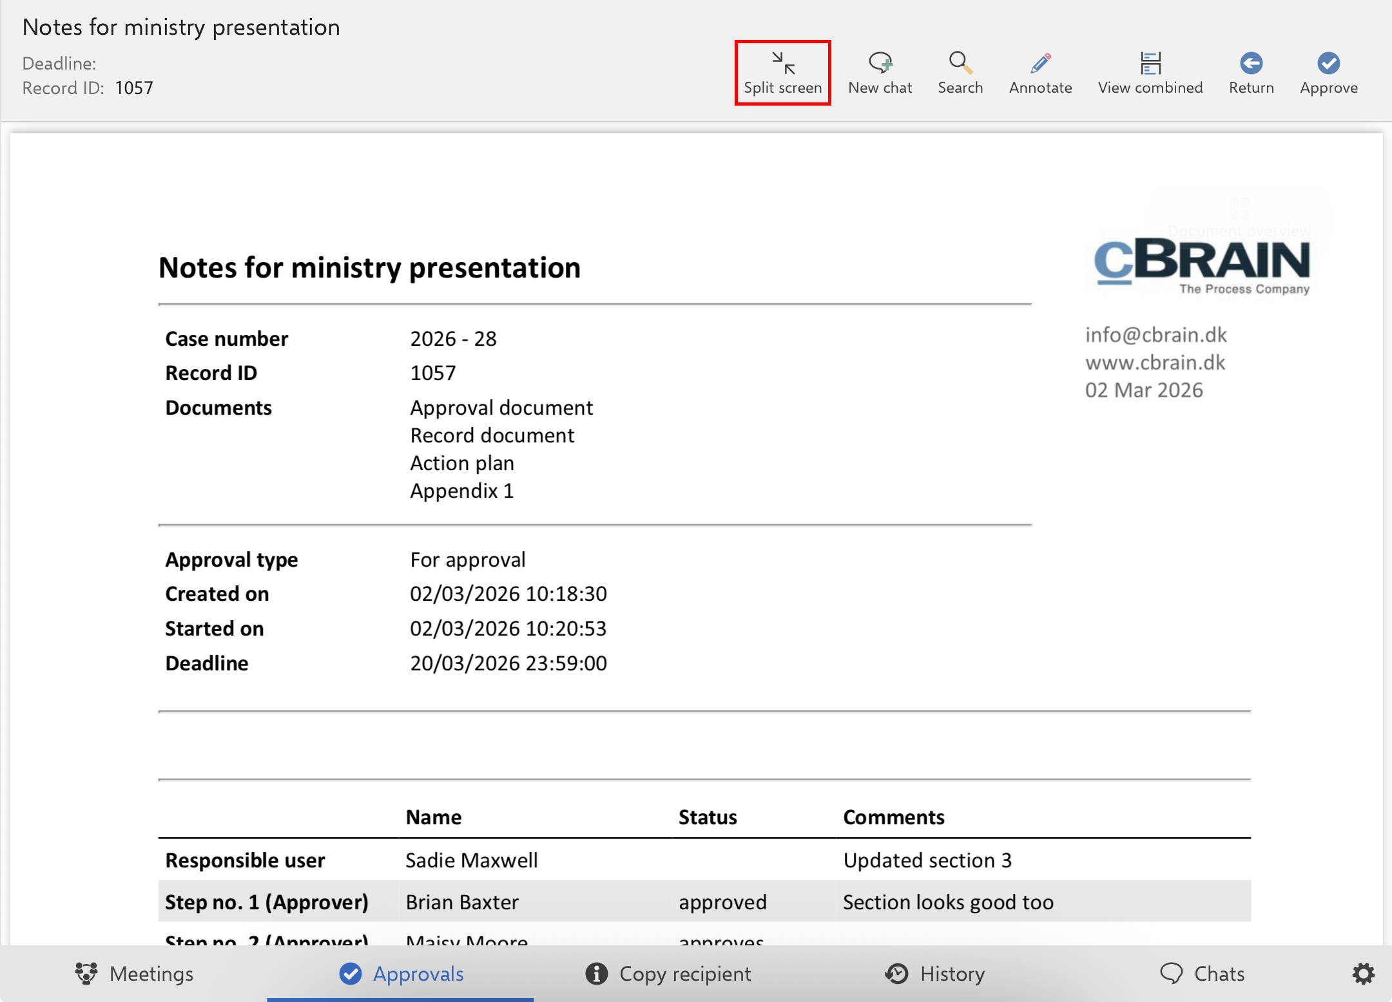Click the name 'Sadie Maxwell'
Viewport: 1392px width, 1002px height.
472,860
